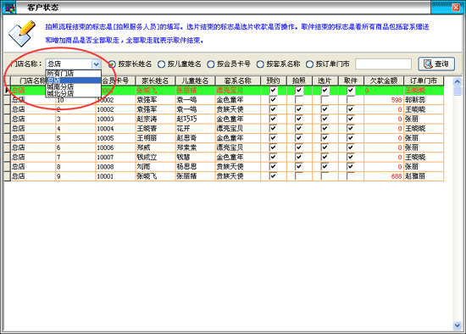The image size is (466, 334).
Task: Sort by the 订单门市 column header
Action: 424,81
